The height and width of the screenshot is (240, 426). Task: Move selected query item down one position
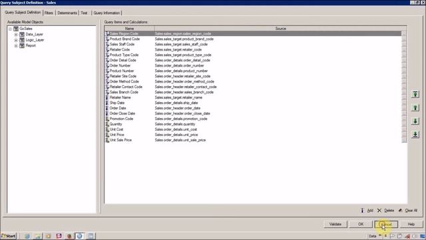[415, 121]
